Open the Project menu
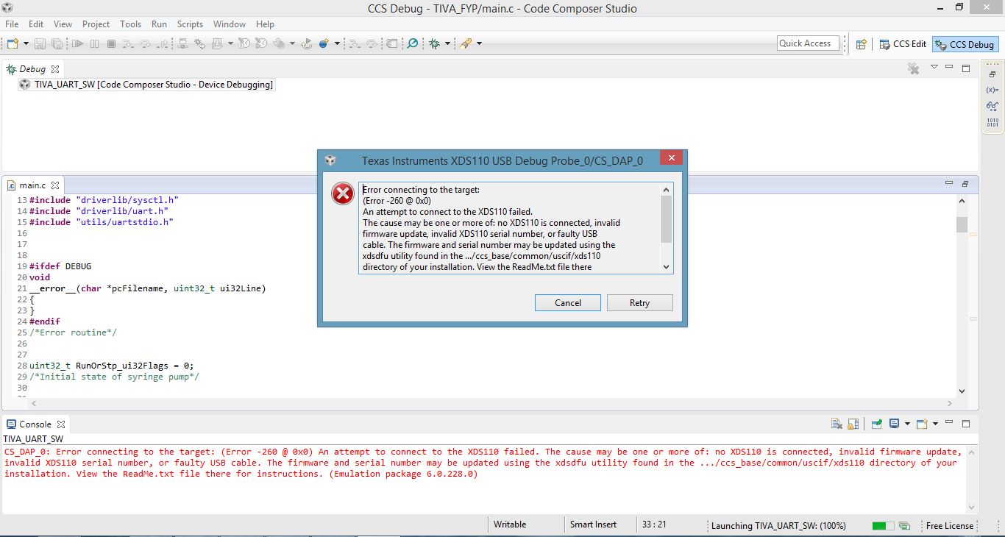Image resolution: width=1005 pixels, height=537 pixels. click(x=96, y=24)
